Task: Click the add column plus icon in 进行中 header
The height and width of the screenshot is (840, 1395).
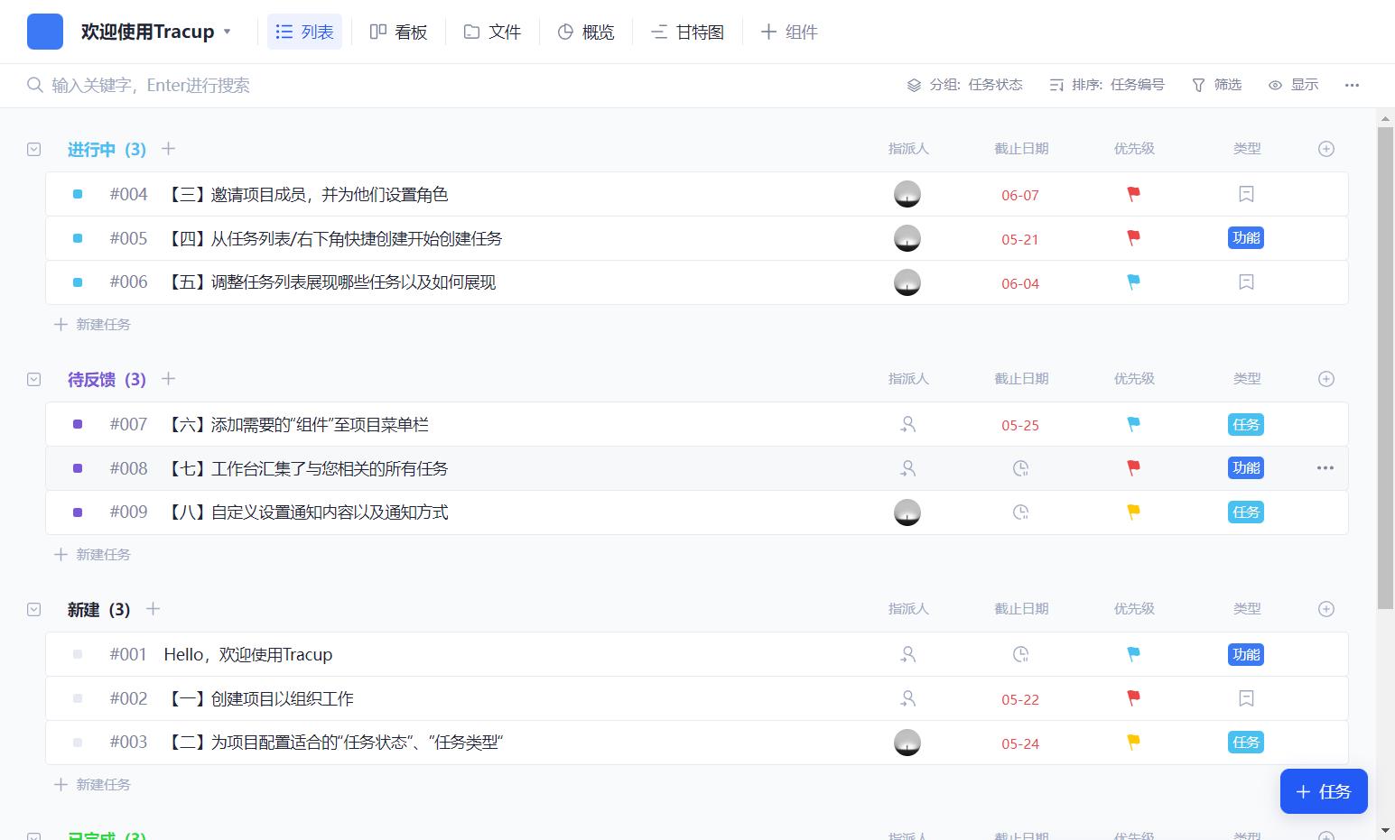Action: (x=1325, y=149)
